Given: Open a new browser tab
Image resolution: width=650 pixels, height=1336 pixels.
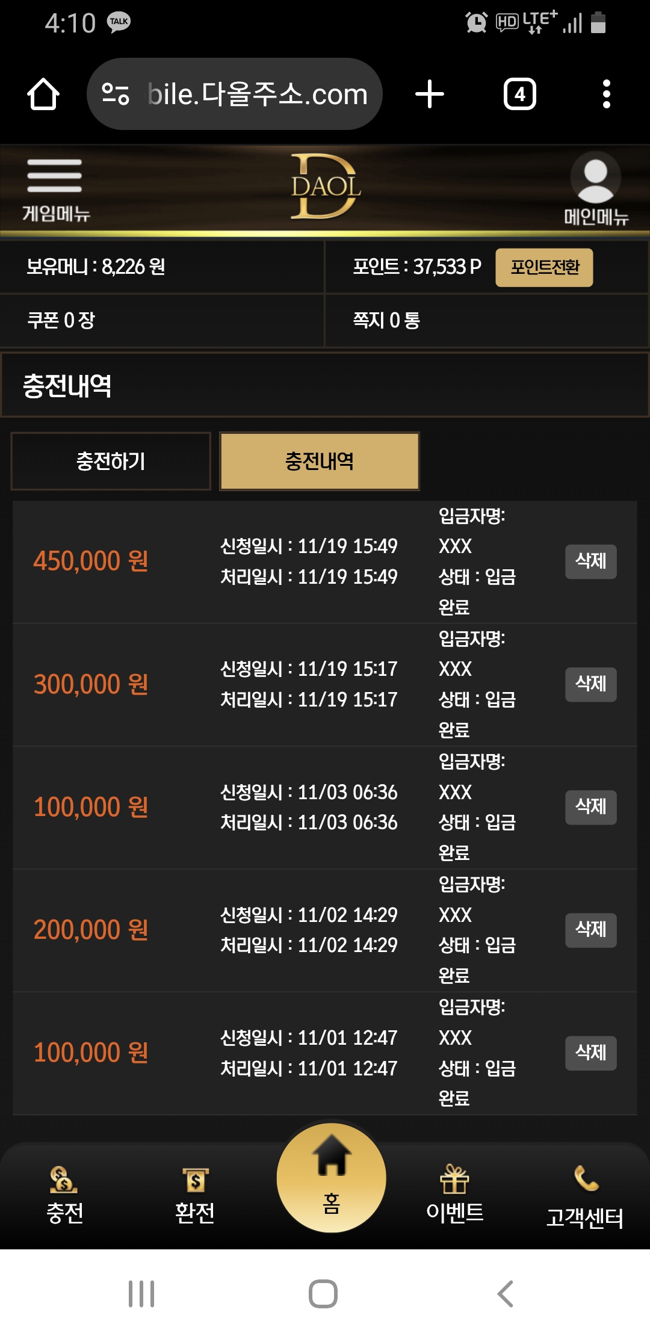Looking at the screenshot, I should [430, 94].
